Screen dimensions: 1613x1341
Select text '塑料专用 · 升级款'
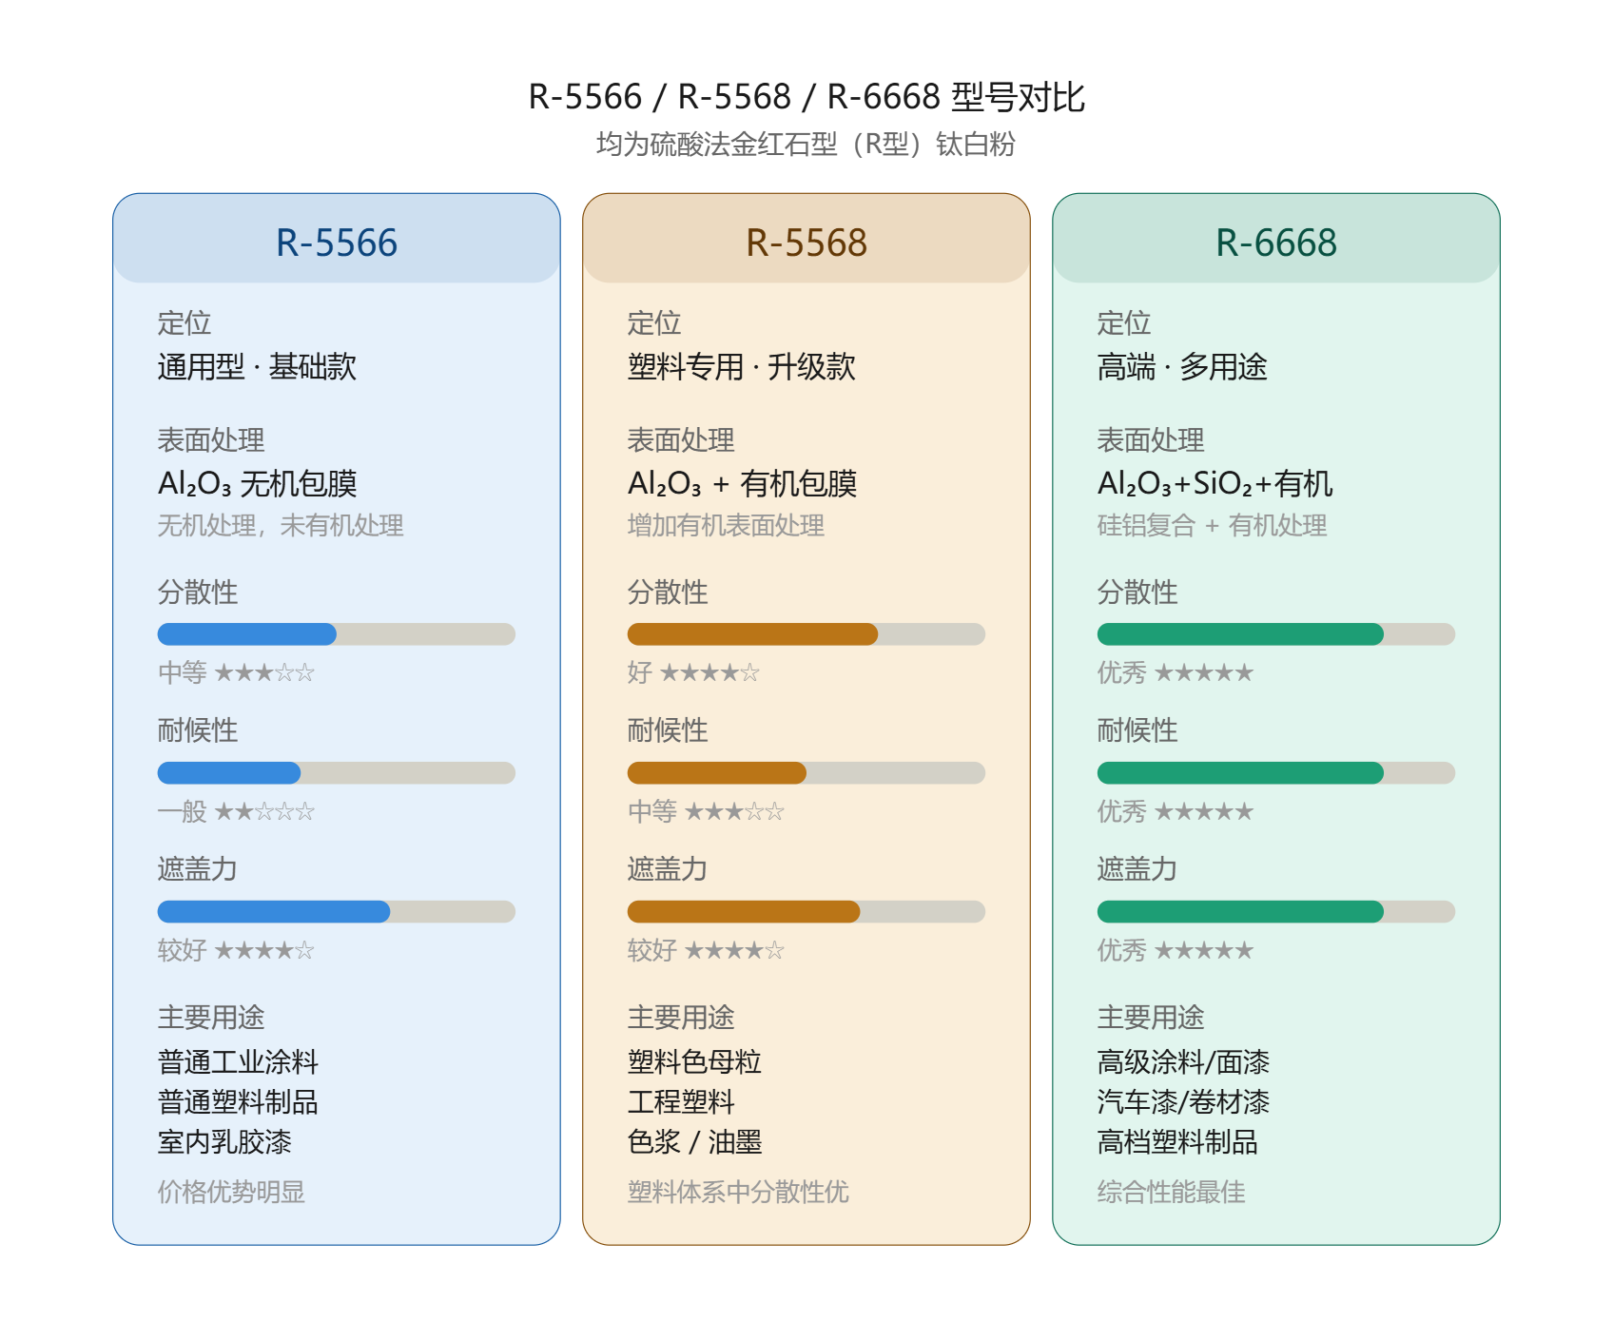[x=742, y=367]
